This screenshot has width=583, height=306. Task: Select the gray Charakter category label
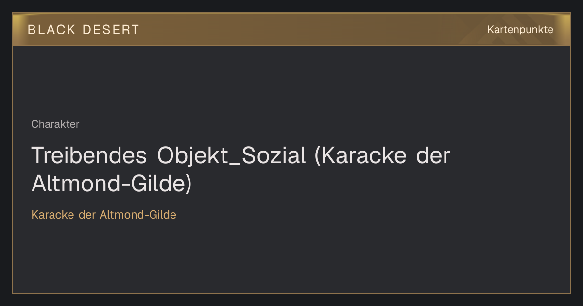[55, 124]
